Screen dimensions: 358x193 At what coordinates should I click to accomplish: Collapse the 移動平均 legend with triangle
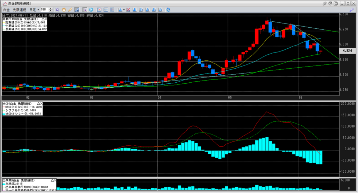point(43,19)
